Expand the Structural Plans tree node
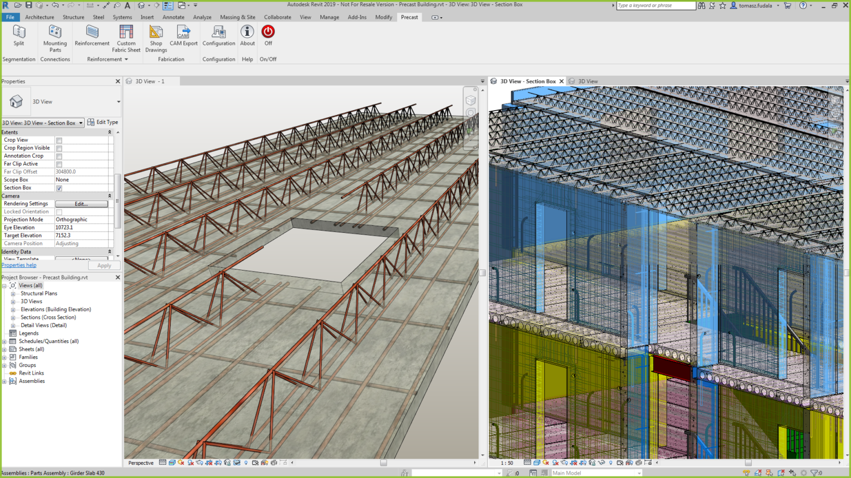The width and height of the screenshot is (851, 478). [x=13, y=293]
